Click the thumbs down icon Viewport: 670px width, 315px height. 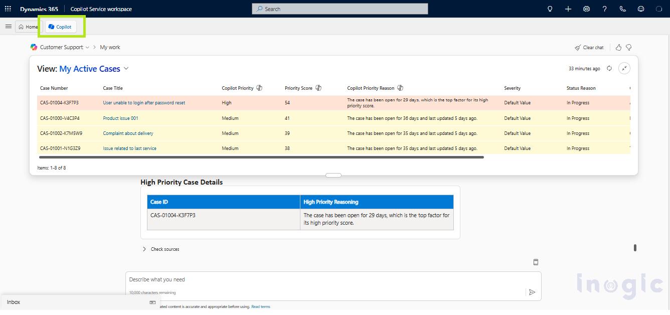click(628, 47)
